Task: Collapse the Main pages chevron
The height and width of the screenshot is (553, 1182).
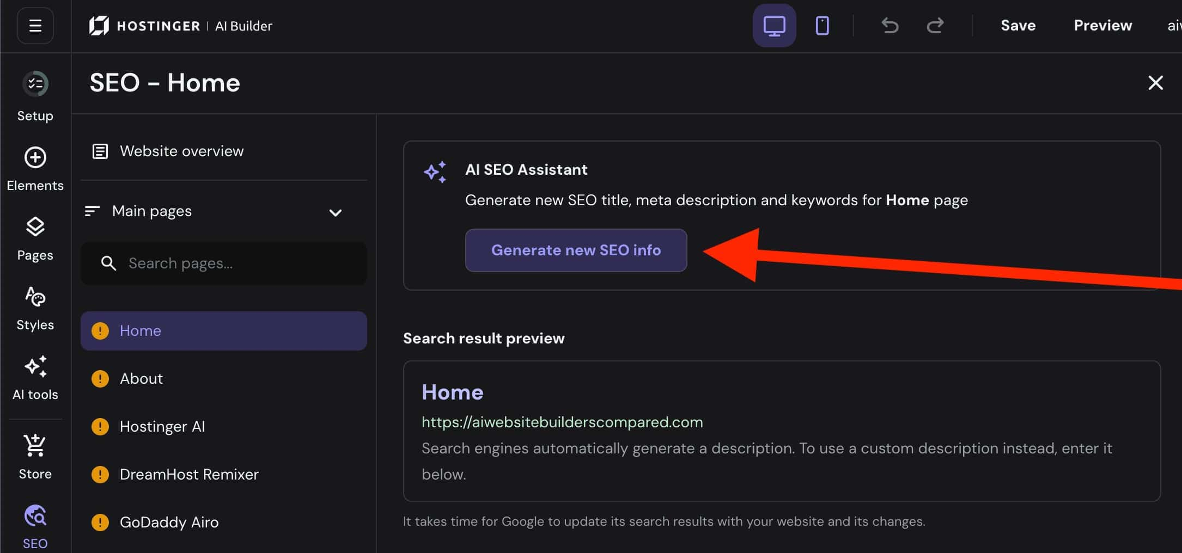Action: [x=336, y=212]
